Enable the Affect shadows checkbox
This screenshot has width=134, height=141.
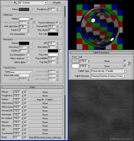click(28, 58)
